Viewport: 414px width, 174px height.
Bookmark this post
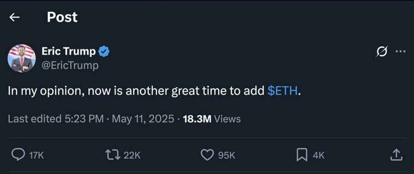[x=302, y=155]
